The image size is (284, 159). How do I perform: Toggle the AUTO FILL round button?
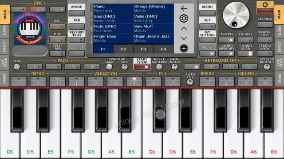190,82
